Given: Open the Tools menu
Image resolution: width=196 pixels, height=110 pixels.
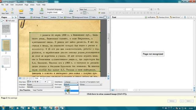Looking at the screenshot, I should point(38,5).
